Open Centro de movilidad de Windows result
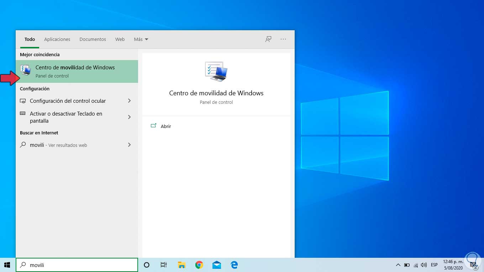The width and height of the screenshot is (484, 272). 77,71
